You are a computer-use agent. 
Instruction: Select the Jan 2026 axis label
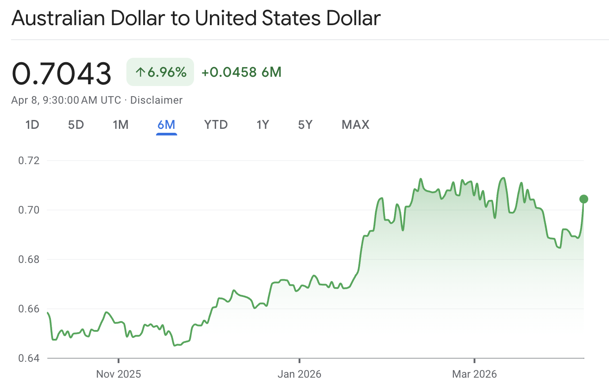click(300, 374)
